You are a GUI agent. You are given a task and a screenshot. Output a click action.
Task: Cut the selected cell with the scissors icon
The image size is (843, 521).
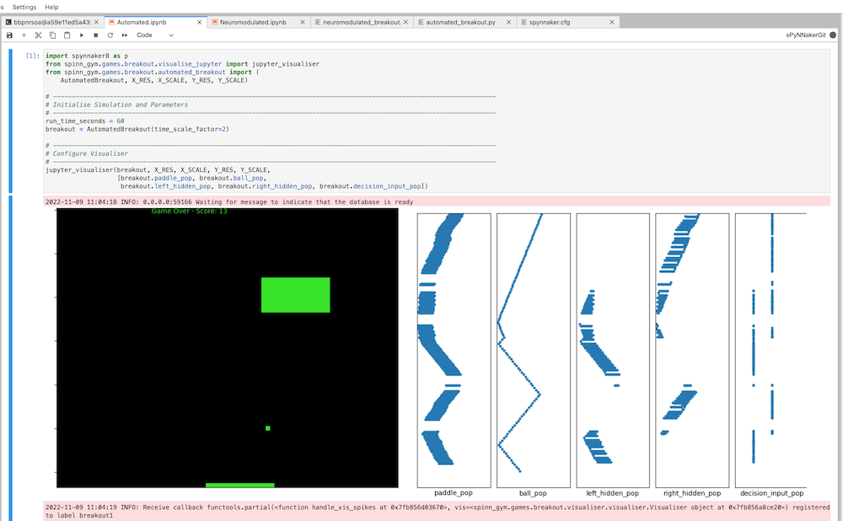[38, 35]
